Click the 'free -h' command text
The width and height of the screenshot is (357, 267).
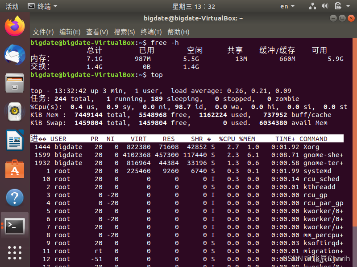[x=165, y=43]
